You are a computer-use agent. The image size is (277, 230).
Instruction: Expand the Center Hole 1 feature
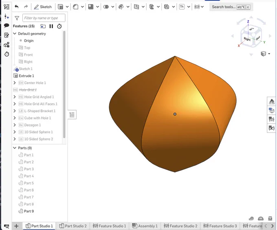pyautogui.click(x=15, y=83)
